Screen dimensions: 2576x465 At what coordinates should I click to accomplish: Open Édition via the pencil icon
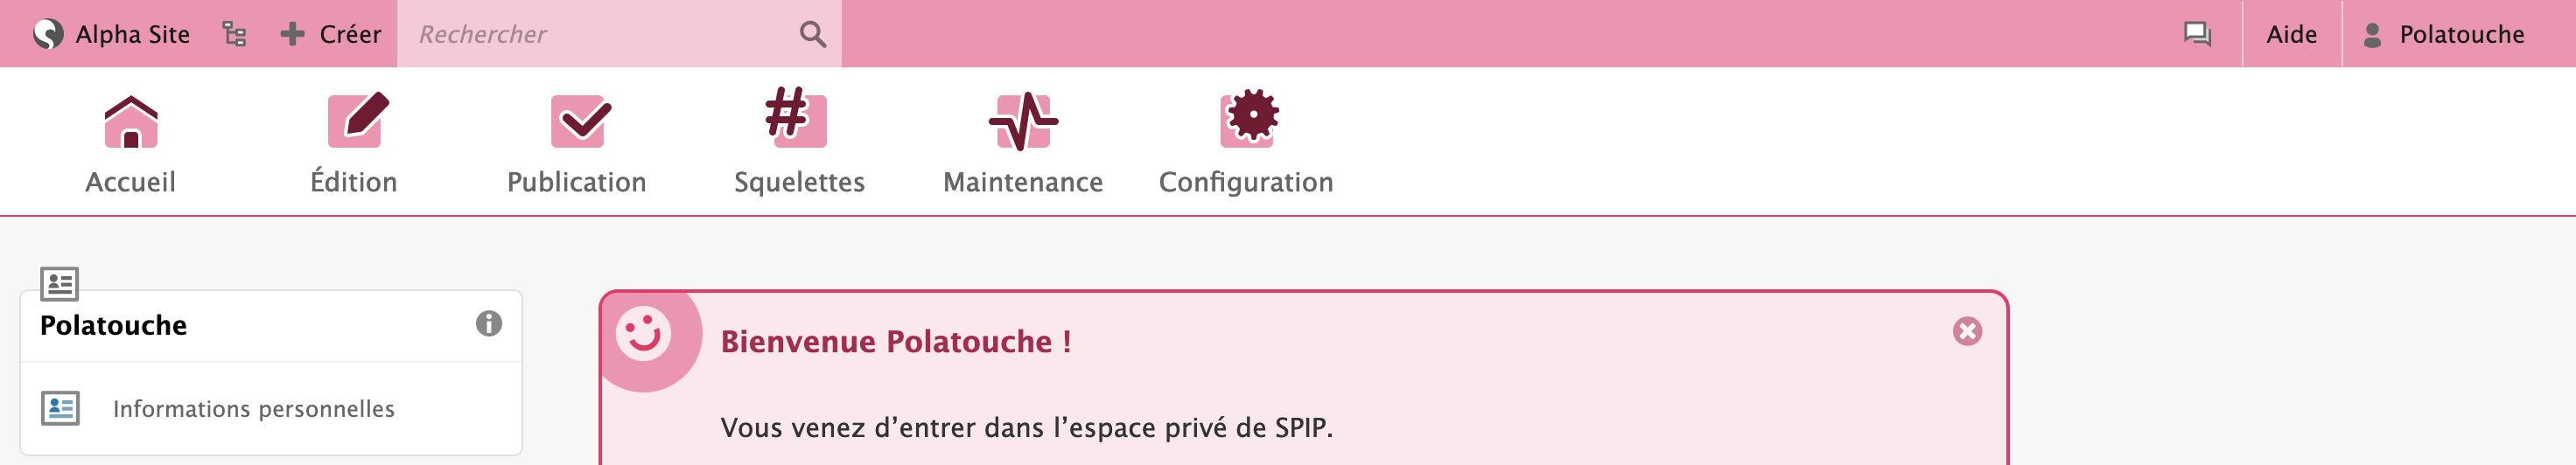pyautogui.click(x=356, y=120)
